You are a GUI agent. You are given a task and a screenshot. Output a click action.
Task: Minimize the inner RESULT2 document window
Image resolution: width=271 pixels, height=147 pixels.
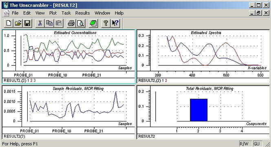[x=252, y=13]
